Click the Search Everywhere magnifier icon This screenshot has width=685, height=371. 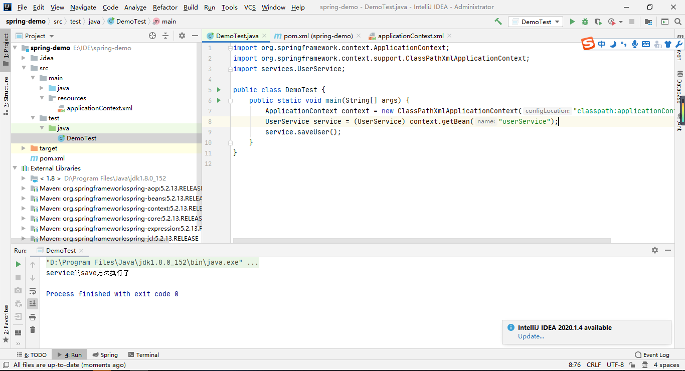[678, 22]
